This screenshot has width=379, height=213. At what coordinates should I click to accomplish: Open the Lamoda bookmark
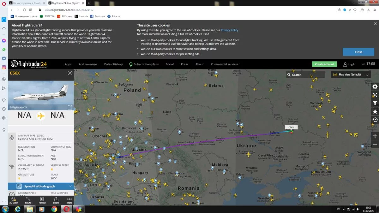pyautogui.click(x=81, y=16)
